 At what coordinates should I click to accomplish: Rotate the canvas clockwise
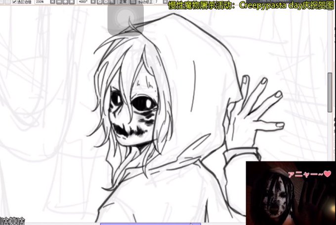[x=106, y=1]
